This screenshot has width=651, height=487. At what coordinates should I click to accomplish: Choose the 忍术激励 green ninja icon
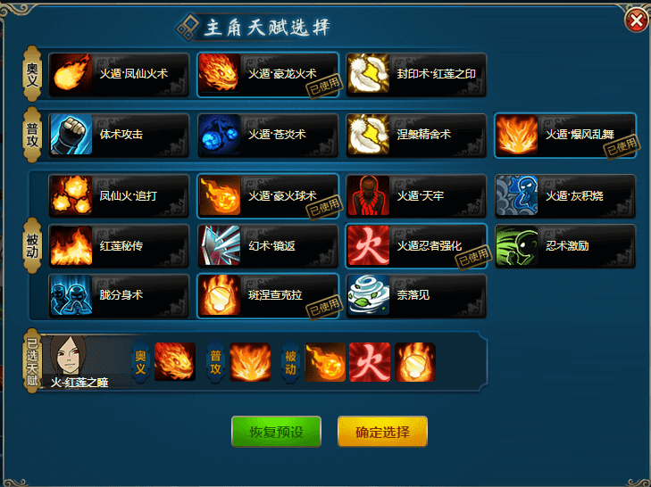tap(516, 245)
